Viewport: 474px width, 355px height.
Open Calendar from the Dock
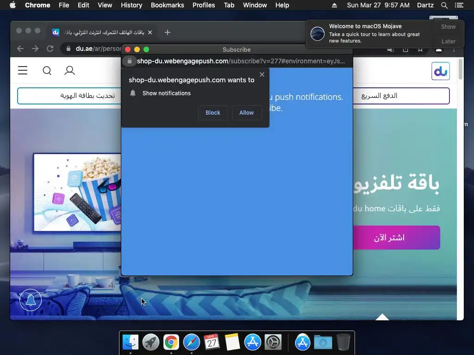point(212,343)
